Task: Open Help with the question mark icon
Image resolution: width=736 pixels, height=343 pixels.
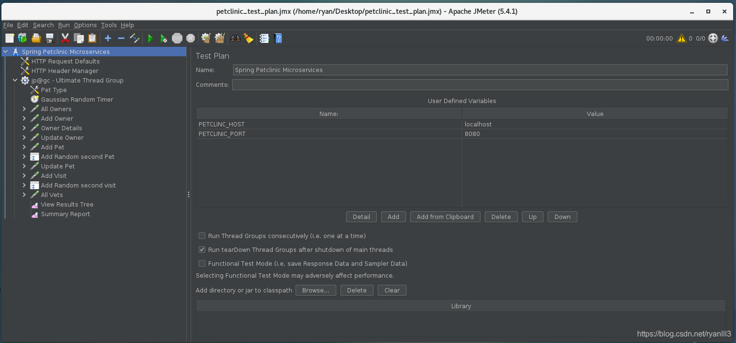Action: click(x=278, y=38)
